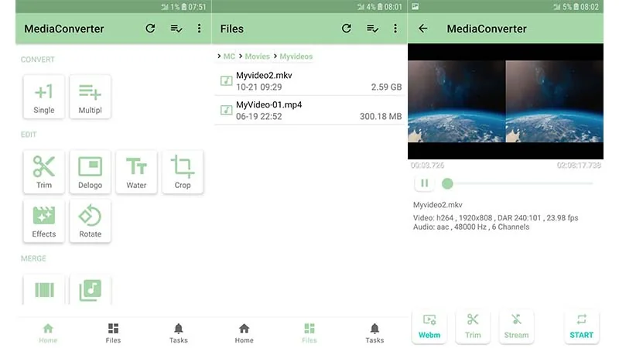Click the playback seek slider handle

click(447, 183)
